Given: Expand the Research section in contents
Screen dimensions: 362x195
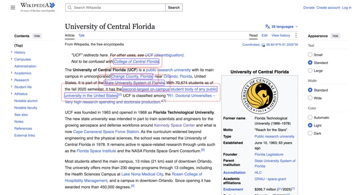Looking at the screenshot, I should point(12,80).
